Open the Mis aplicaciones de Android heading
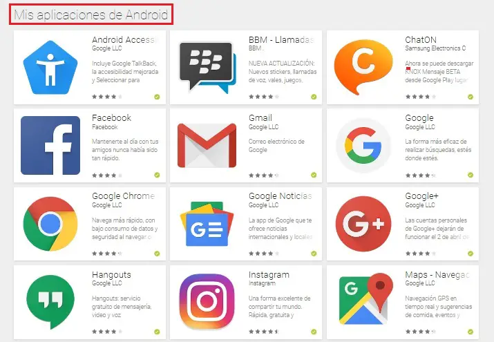Screen dimensions: 494x342 click(91, 15)
